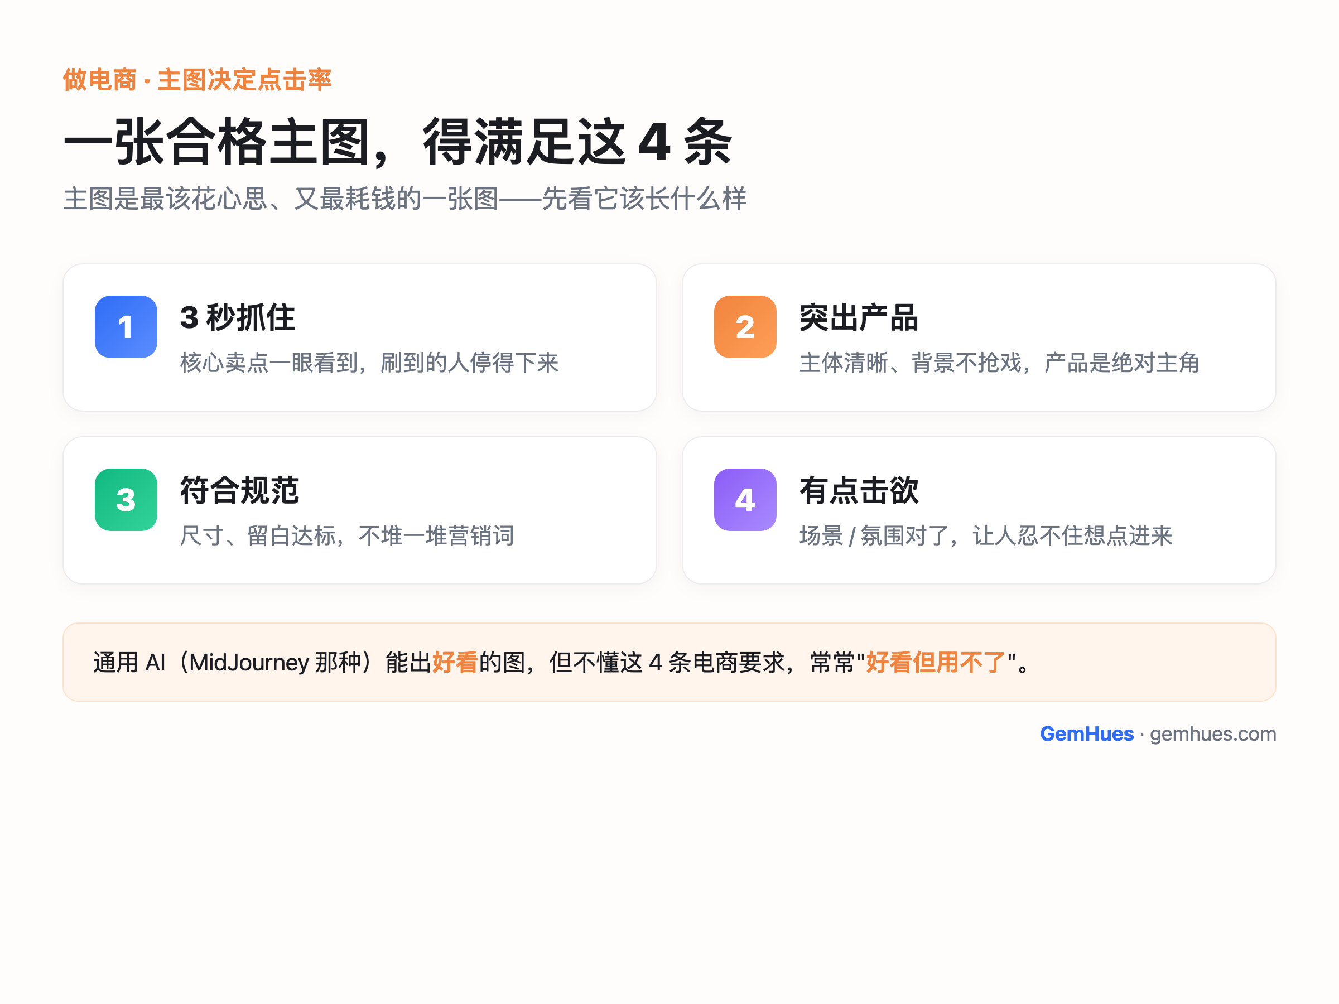This screenshot has width=1339, height=1004.
Task: Click the text '核心卖点一眼看到，刷到的人停得下来'
Action: tap(369, 363)
